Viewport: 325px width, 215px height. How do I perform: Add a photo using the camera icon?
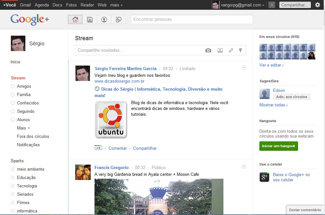coord(208,50)
